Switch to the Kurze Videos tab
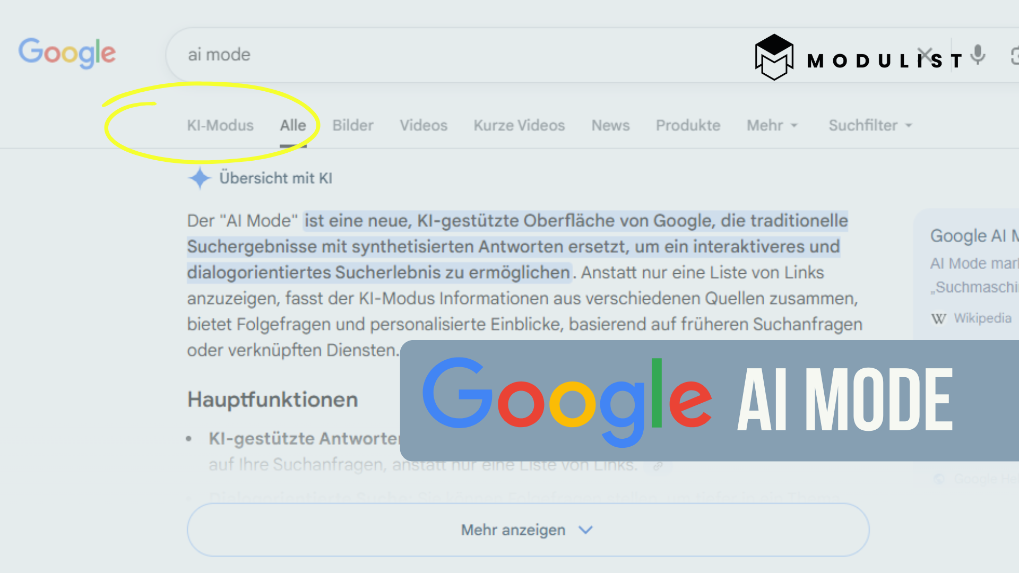This screenshot has height=573, width=1019. pyautogui.click(x=519, y=126)
